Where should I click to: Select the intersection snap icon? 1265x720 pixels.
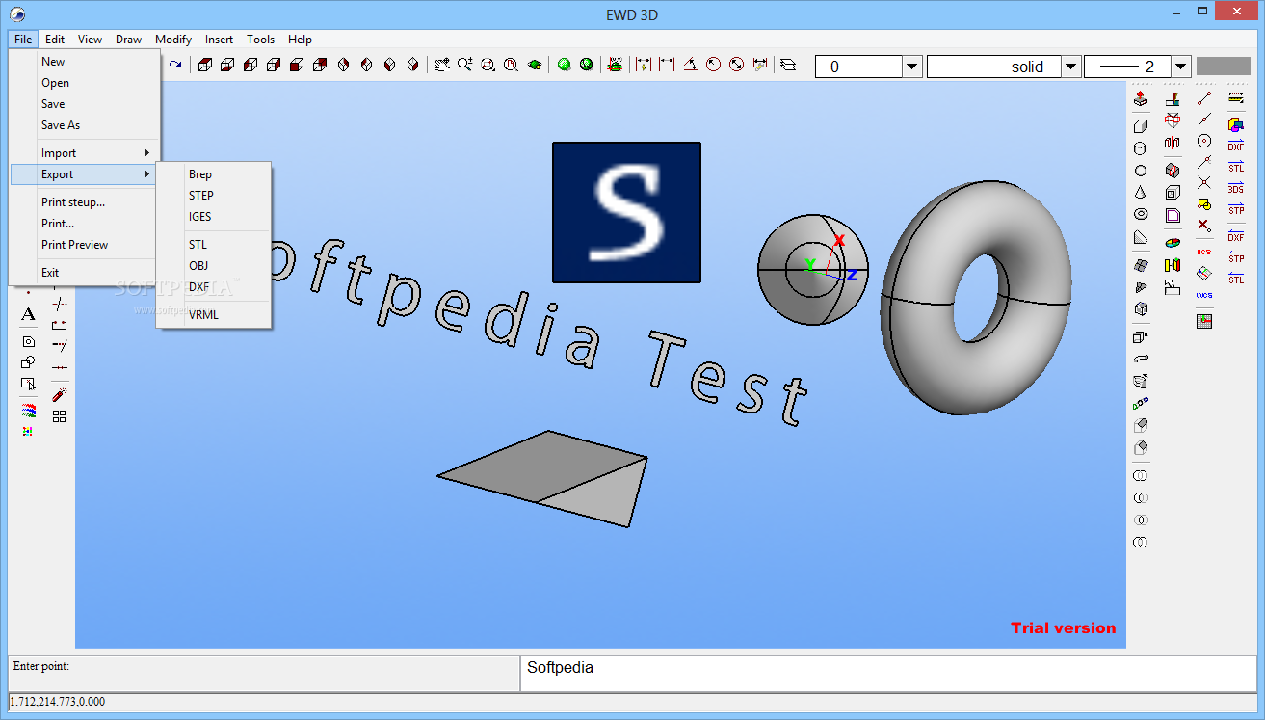pos(1204,182)
